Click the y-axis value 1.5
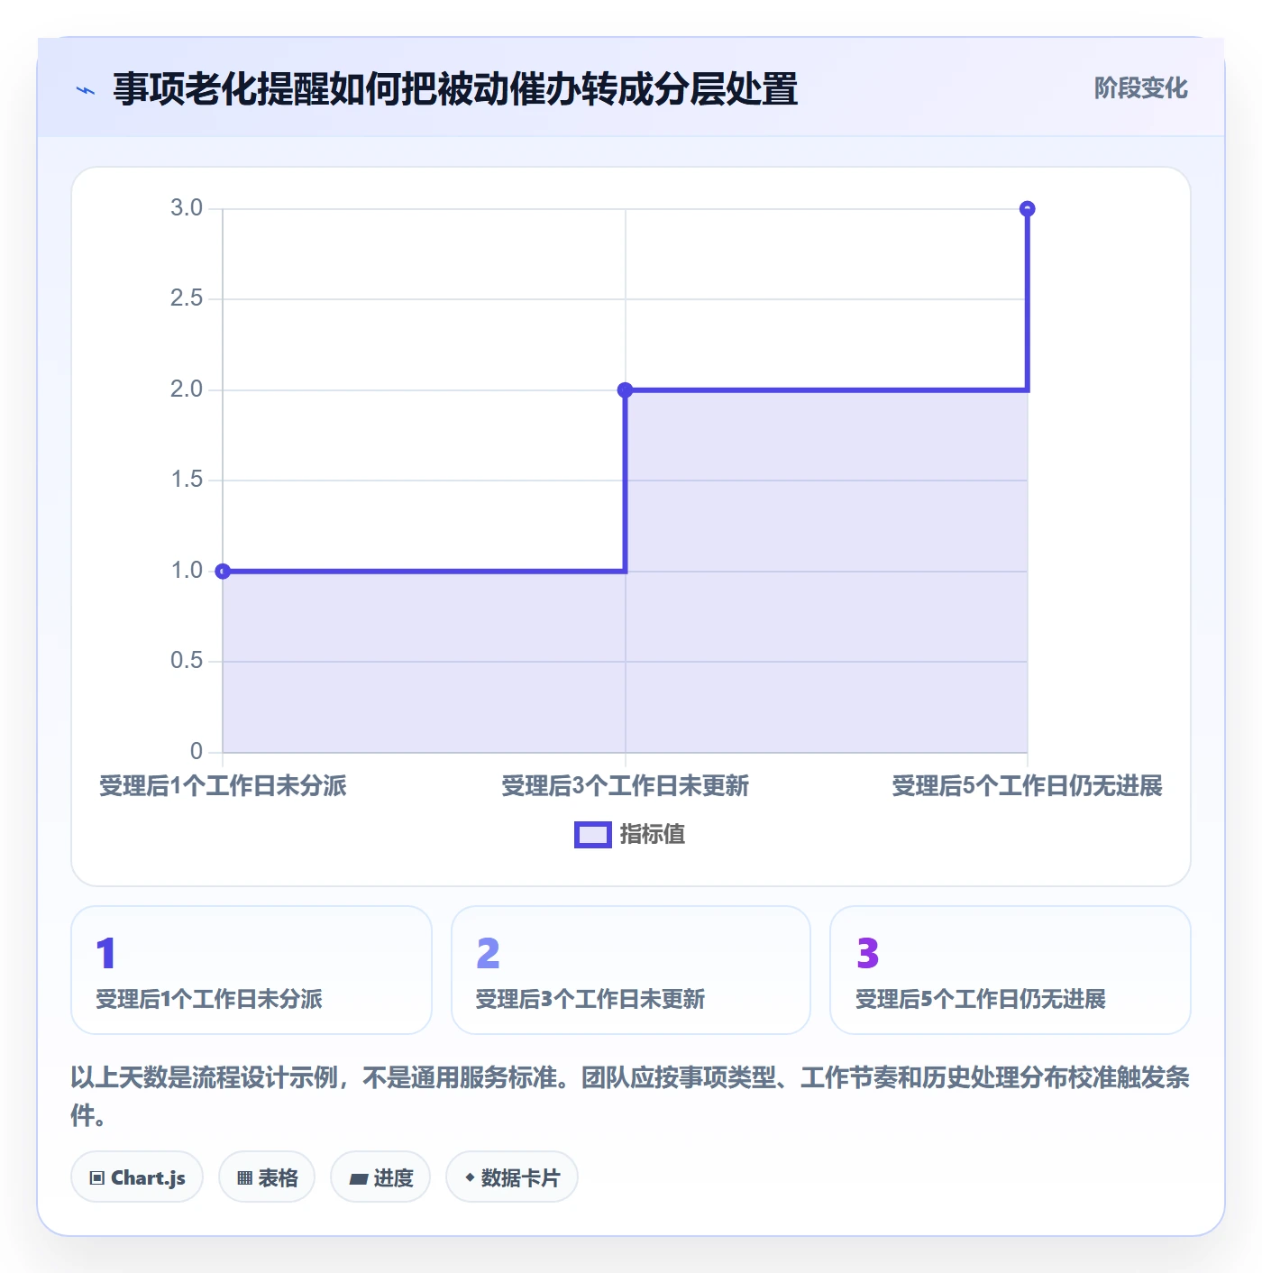Image resolution: width=1262 pixels, height=1273 pixels. pyautogui.click(x=187, y=480)
